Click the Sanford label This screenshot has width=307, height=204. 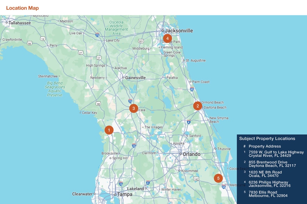[195, 136]
